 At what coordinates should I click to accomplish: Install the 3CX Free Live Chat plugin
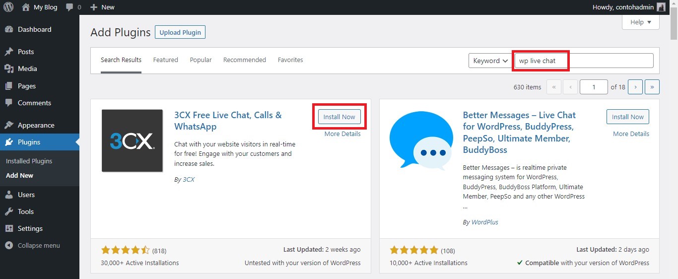click(339, 117)
